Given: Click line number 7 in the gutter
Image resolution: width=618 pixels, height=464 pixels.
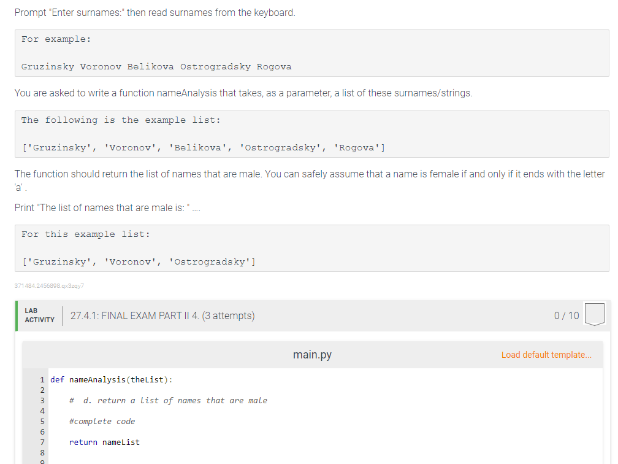Looking at the screenshot, I should tap(42, 442).
